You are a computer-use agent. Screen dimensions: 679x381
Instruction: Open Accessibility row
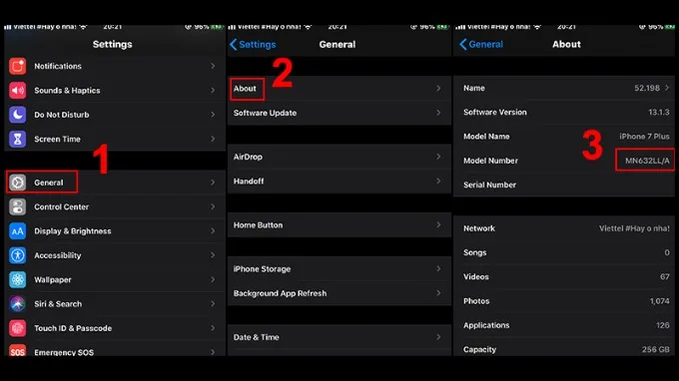[x=115, y=255]
